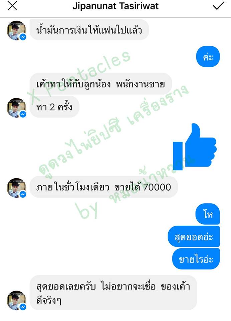
Task: Tap Messenger badge on the bottom avatar
Action: pyautogui.click(x=23, y=307)
